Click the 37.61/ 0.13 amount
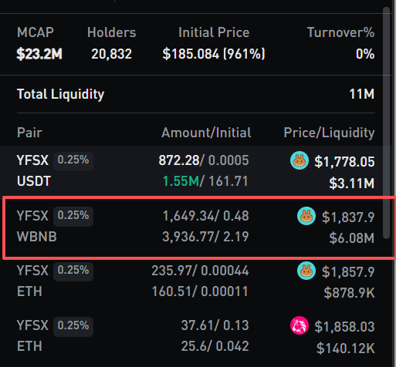This screenshot has height=367, width=396. (215, 325)
